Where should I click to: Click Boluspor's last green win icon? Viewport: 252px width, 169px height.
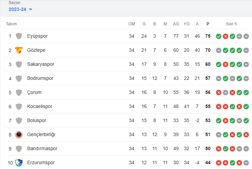click(x=246, y=121)
